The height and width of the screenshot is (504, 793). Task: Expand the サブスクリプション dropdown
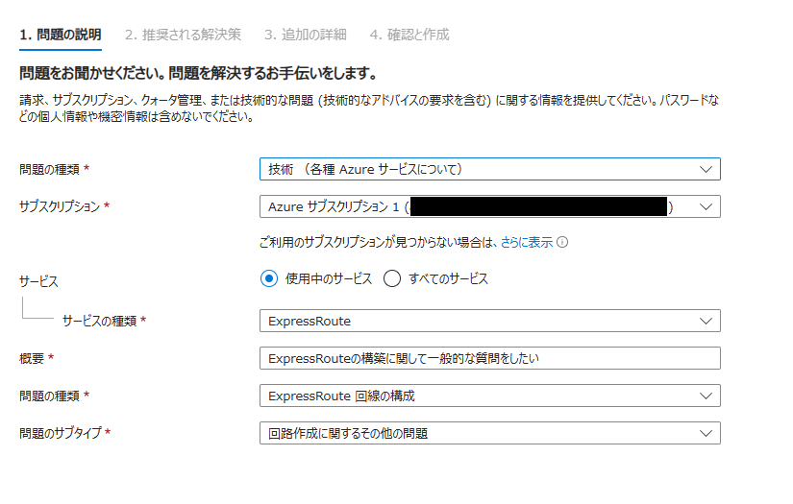click(x=490, y=206)
